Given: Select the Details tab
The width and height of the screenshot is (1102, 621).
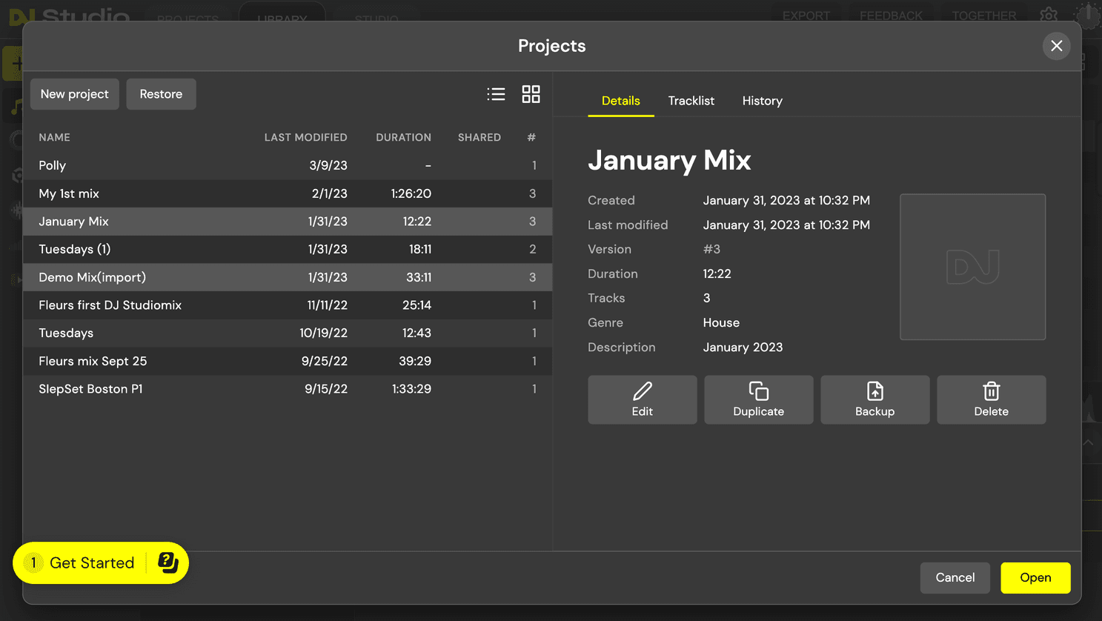Looking at the screenshot, I should 620,101.
